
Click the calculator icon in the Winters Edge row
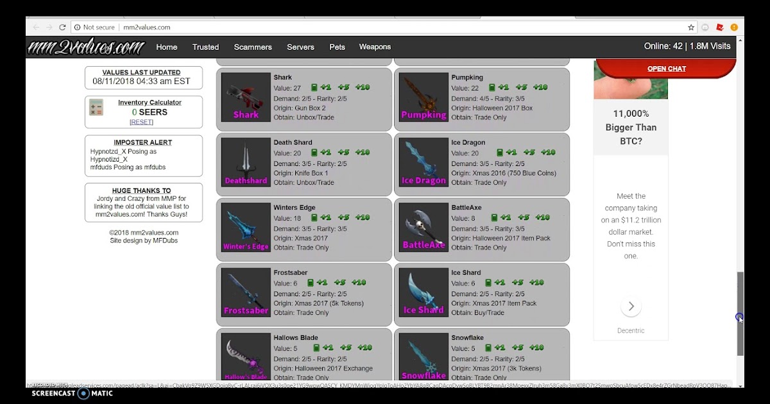[314, 217]
